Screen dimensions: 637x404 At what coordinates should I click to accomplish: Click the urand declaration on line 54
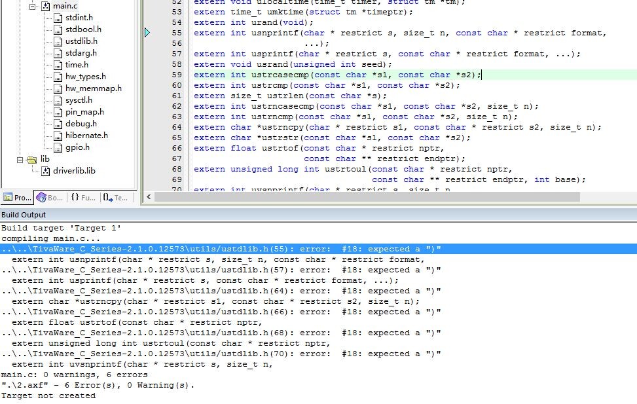point(253,22)
